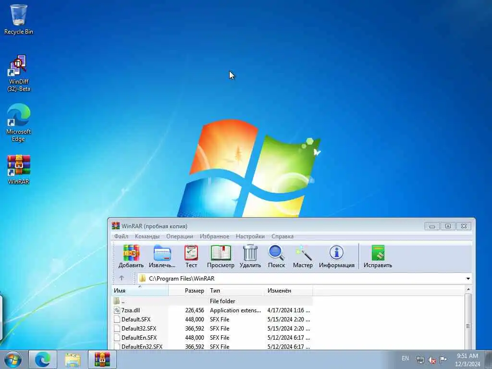Click the file list vertical scrollbar thumb
Screen dimensions: 492x369
(x=468, y=321)
